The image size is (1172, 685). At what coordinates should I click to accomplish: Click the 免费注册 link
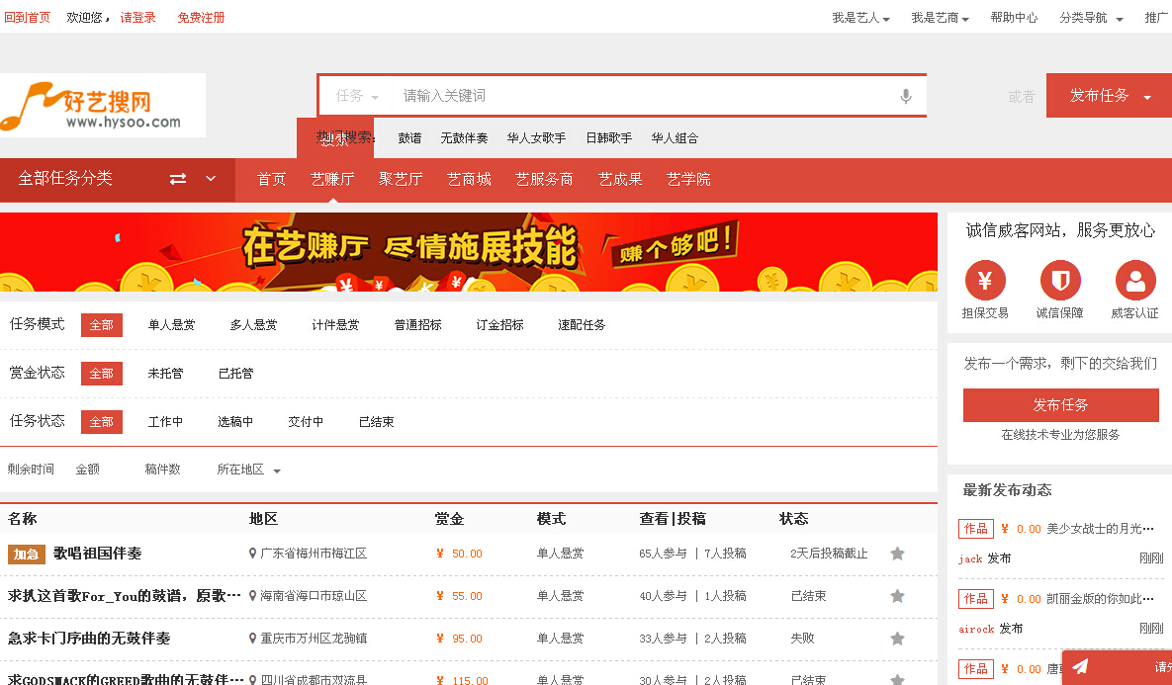tap(201, 18)
